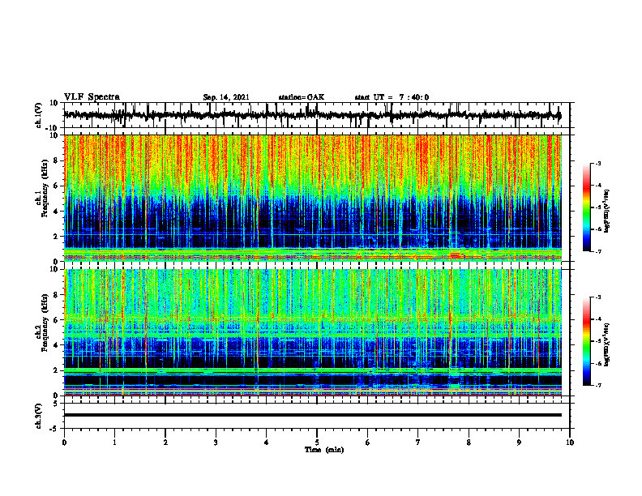Click time axis tick label 6
The width and height of the screenshot is (642, 496).
click(x=368, y=443)
